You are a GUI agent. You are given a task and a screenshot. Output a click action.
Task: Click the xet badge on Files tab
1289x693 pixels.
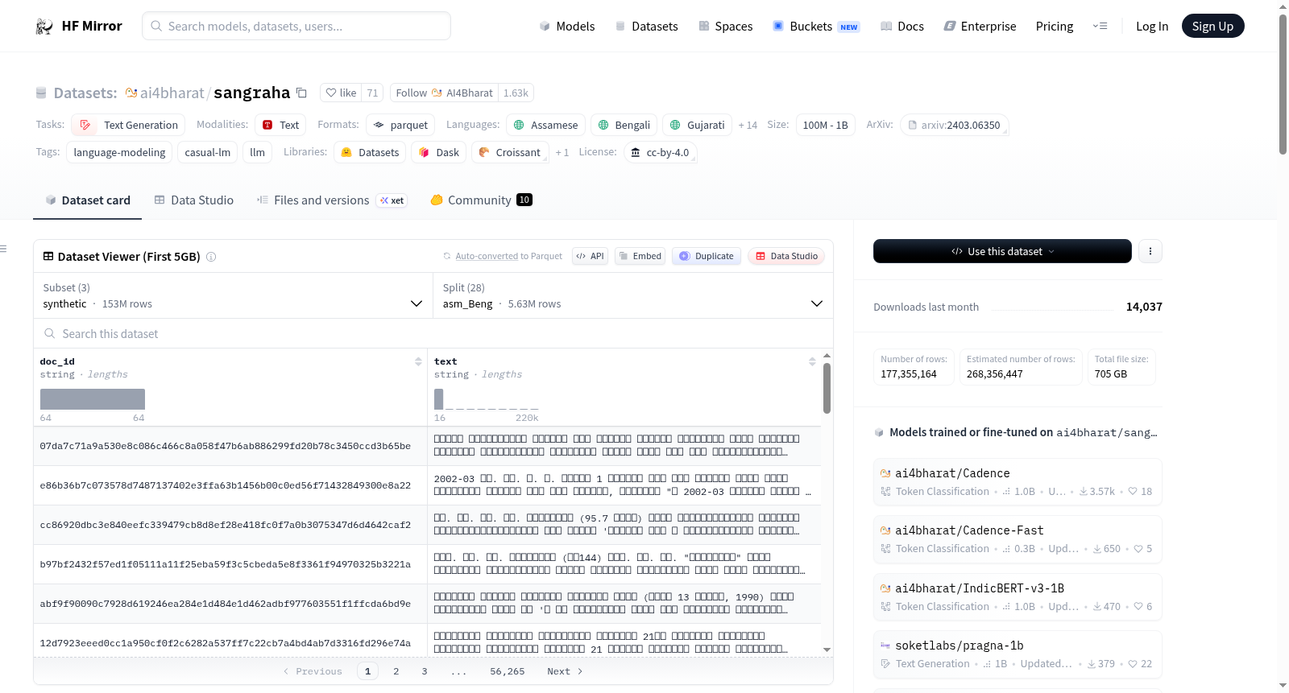[x=392, y=200]
